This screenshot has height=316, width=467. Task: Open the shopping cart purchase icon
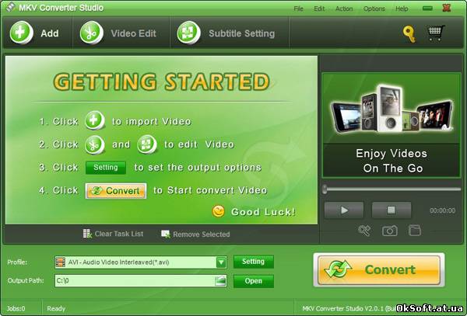436,33
